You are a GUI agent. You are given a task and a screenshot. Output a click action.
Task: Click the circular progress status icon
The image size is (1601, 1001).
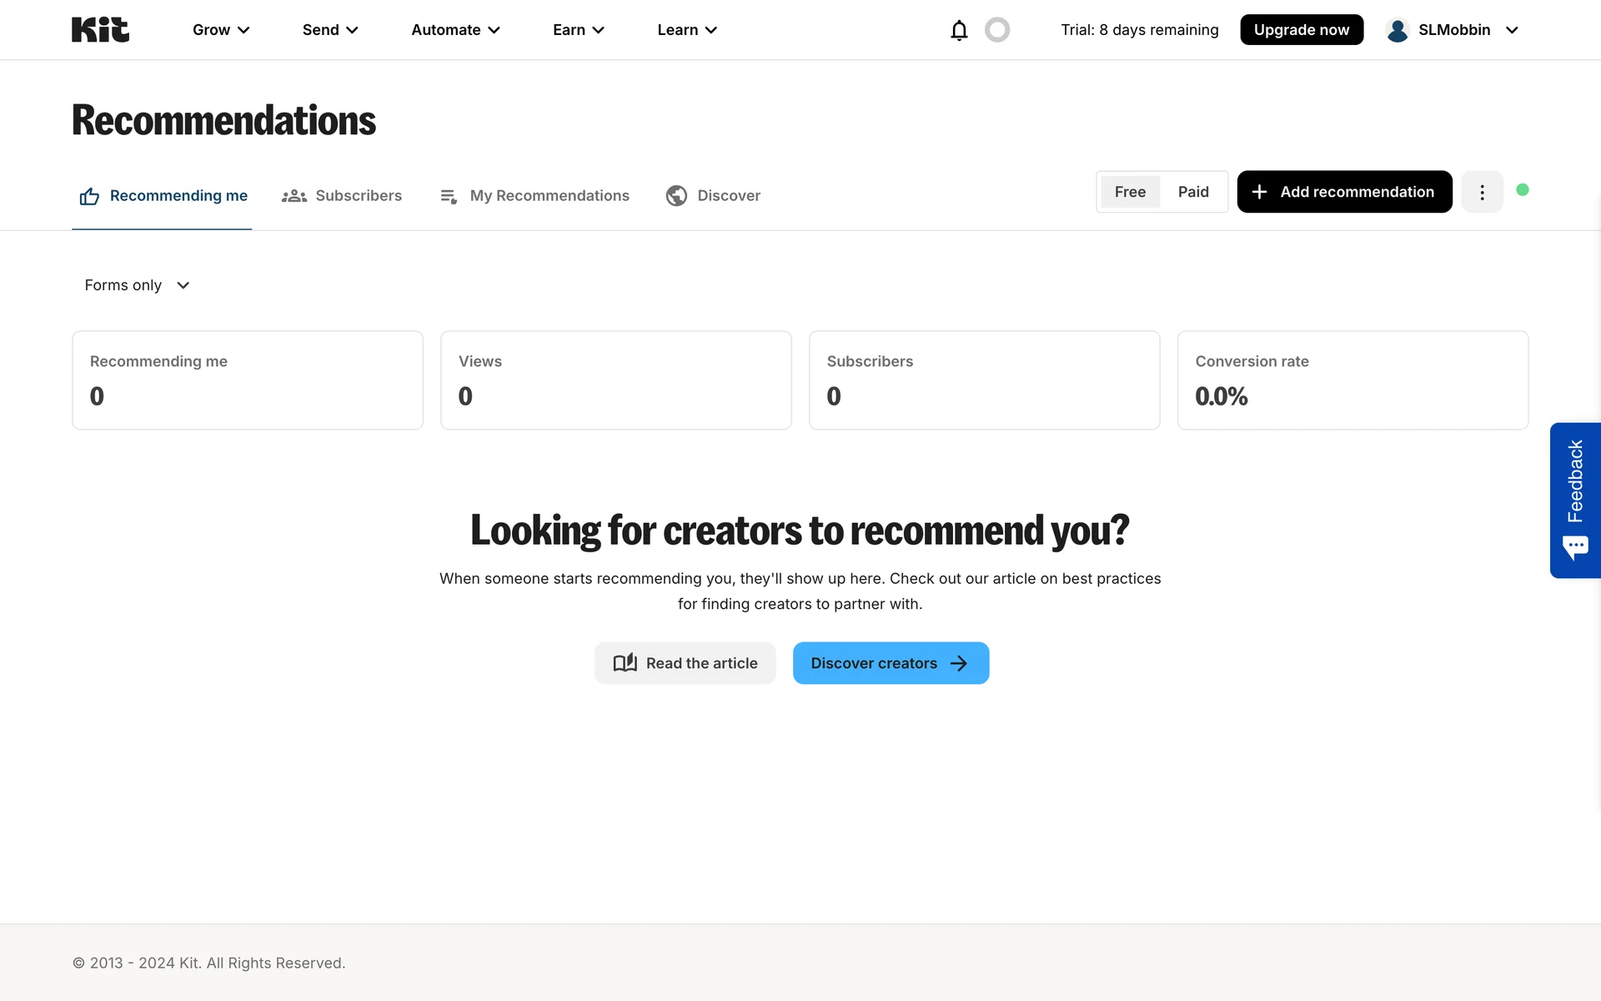(x=997, y=30)
